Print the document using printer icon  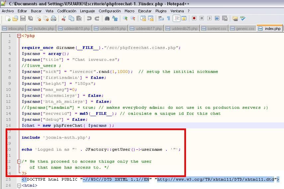53,18
